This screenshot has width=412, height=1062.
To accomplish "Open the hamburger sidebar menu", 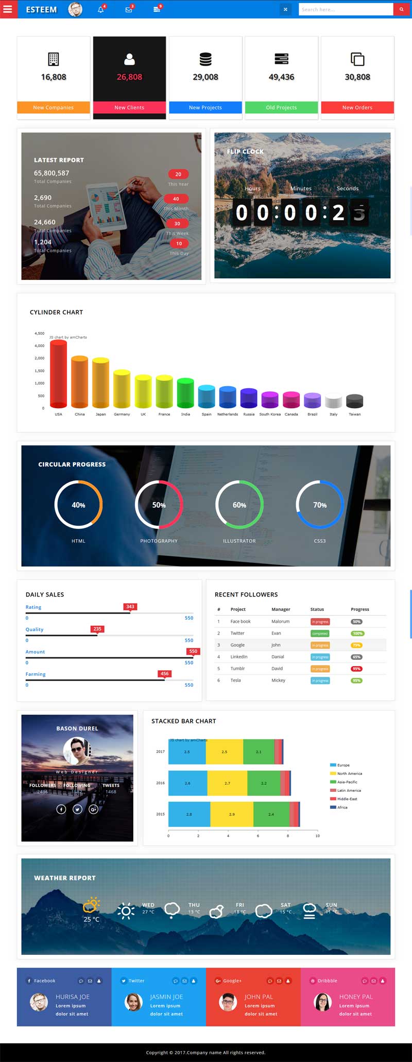I will pyautogui.click(x=8, y=9).
